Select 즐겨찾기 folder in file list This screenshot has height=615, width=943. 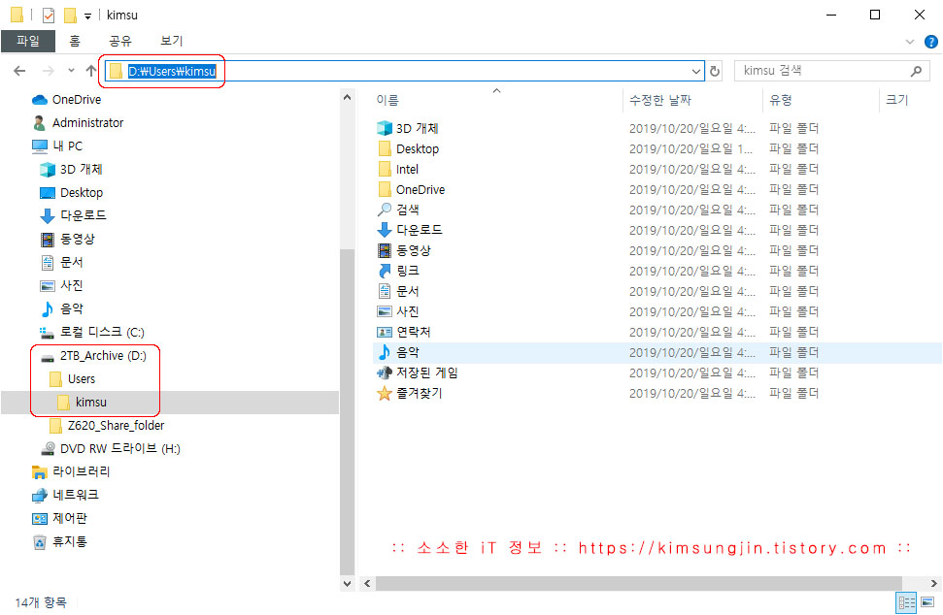pos(410,394)
